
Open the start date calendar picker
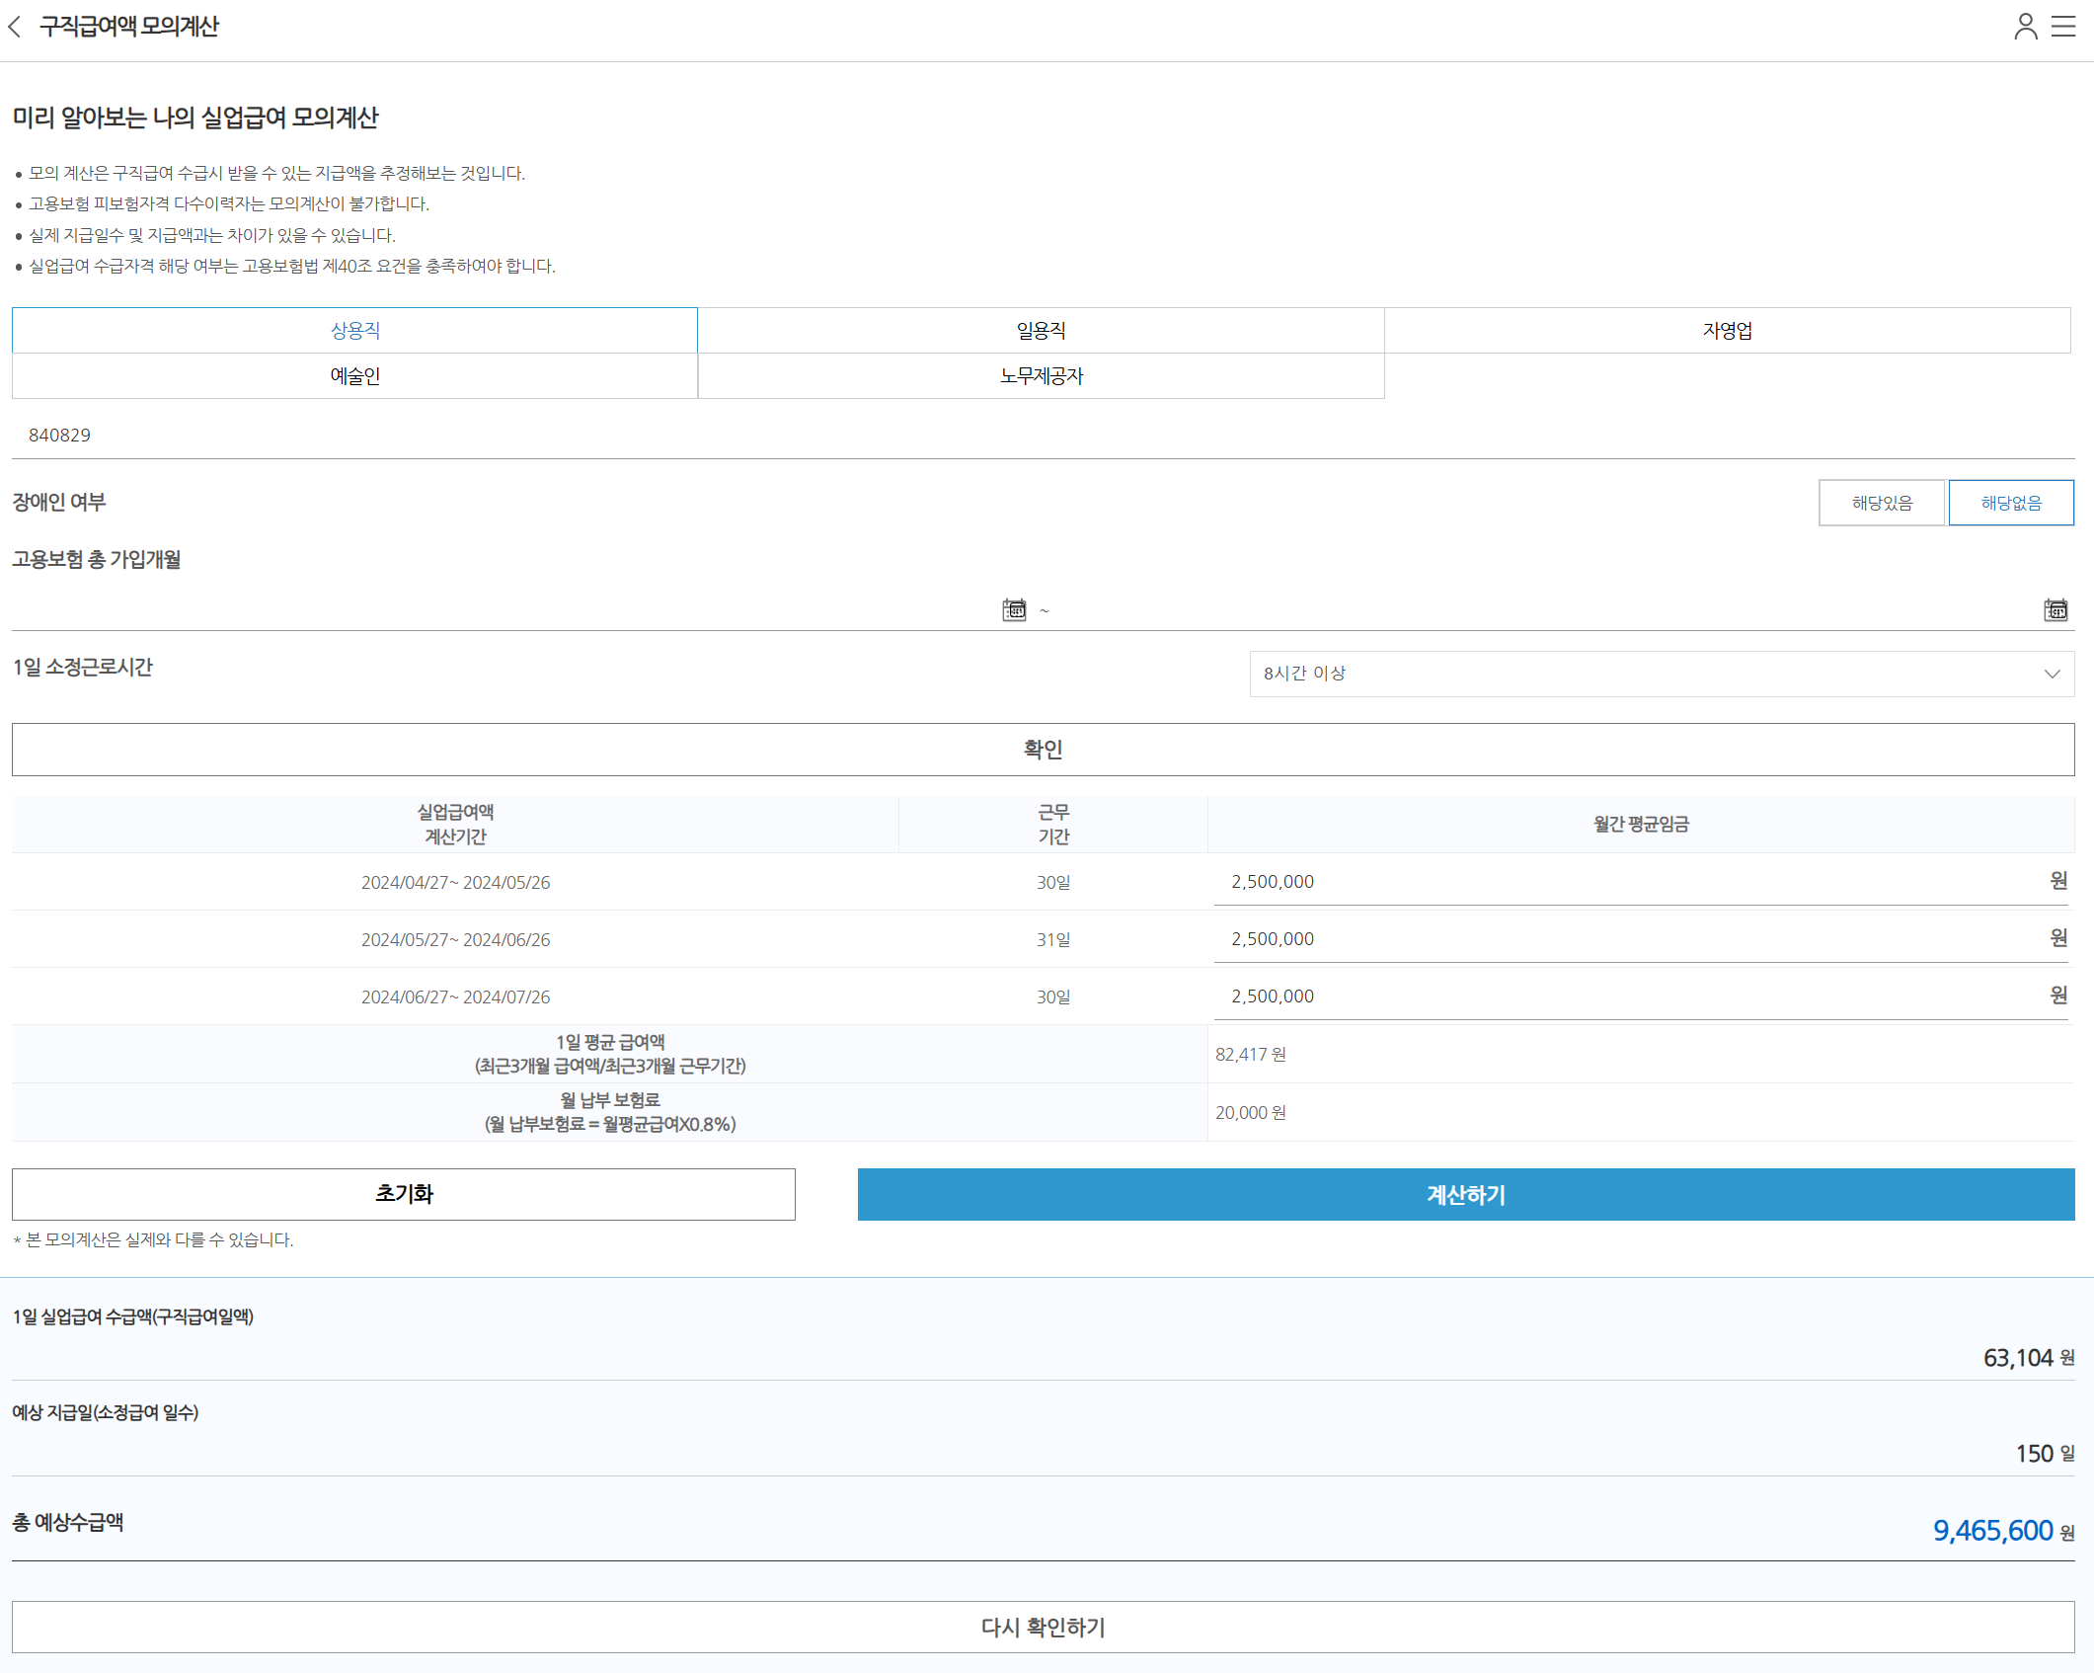tap(1014, 610)
